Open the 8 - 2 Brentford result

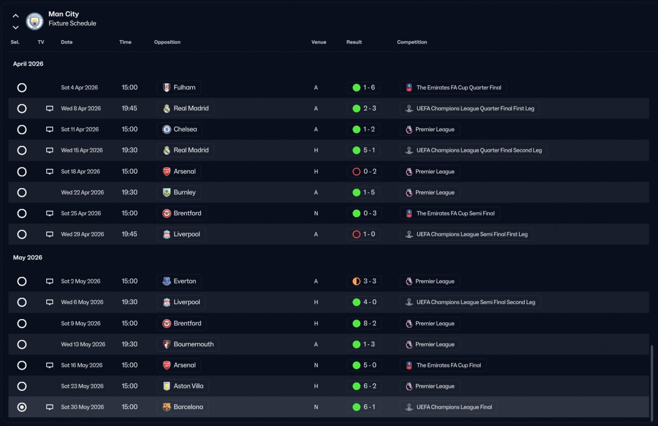click(364, 323)
